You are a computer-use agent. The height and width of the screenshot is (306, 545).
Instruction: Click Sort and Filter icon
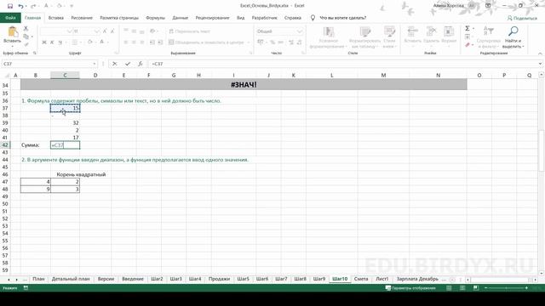tap(488, 31)
